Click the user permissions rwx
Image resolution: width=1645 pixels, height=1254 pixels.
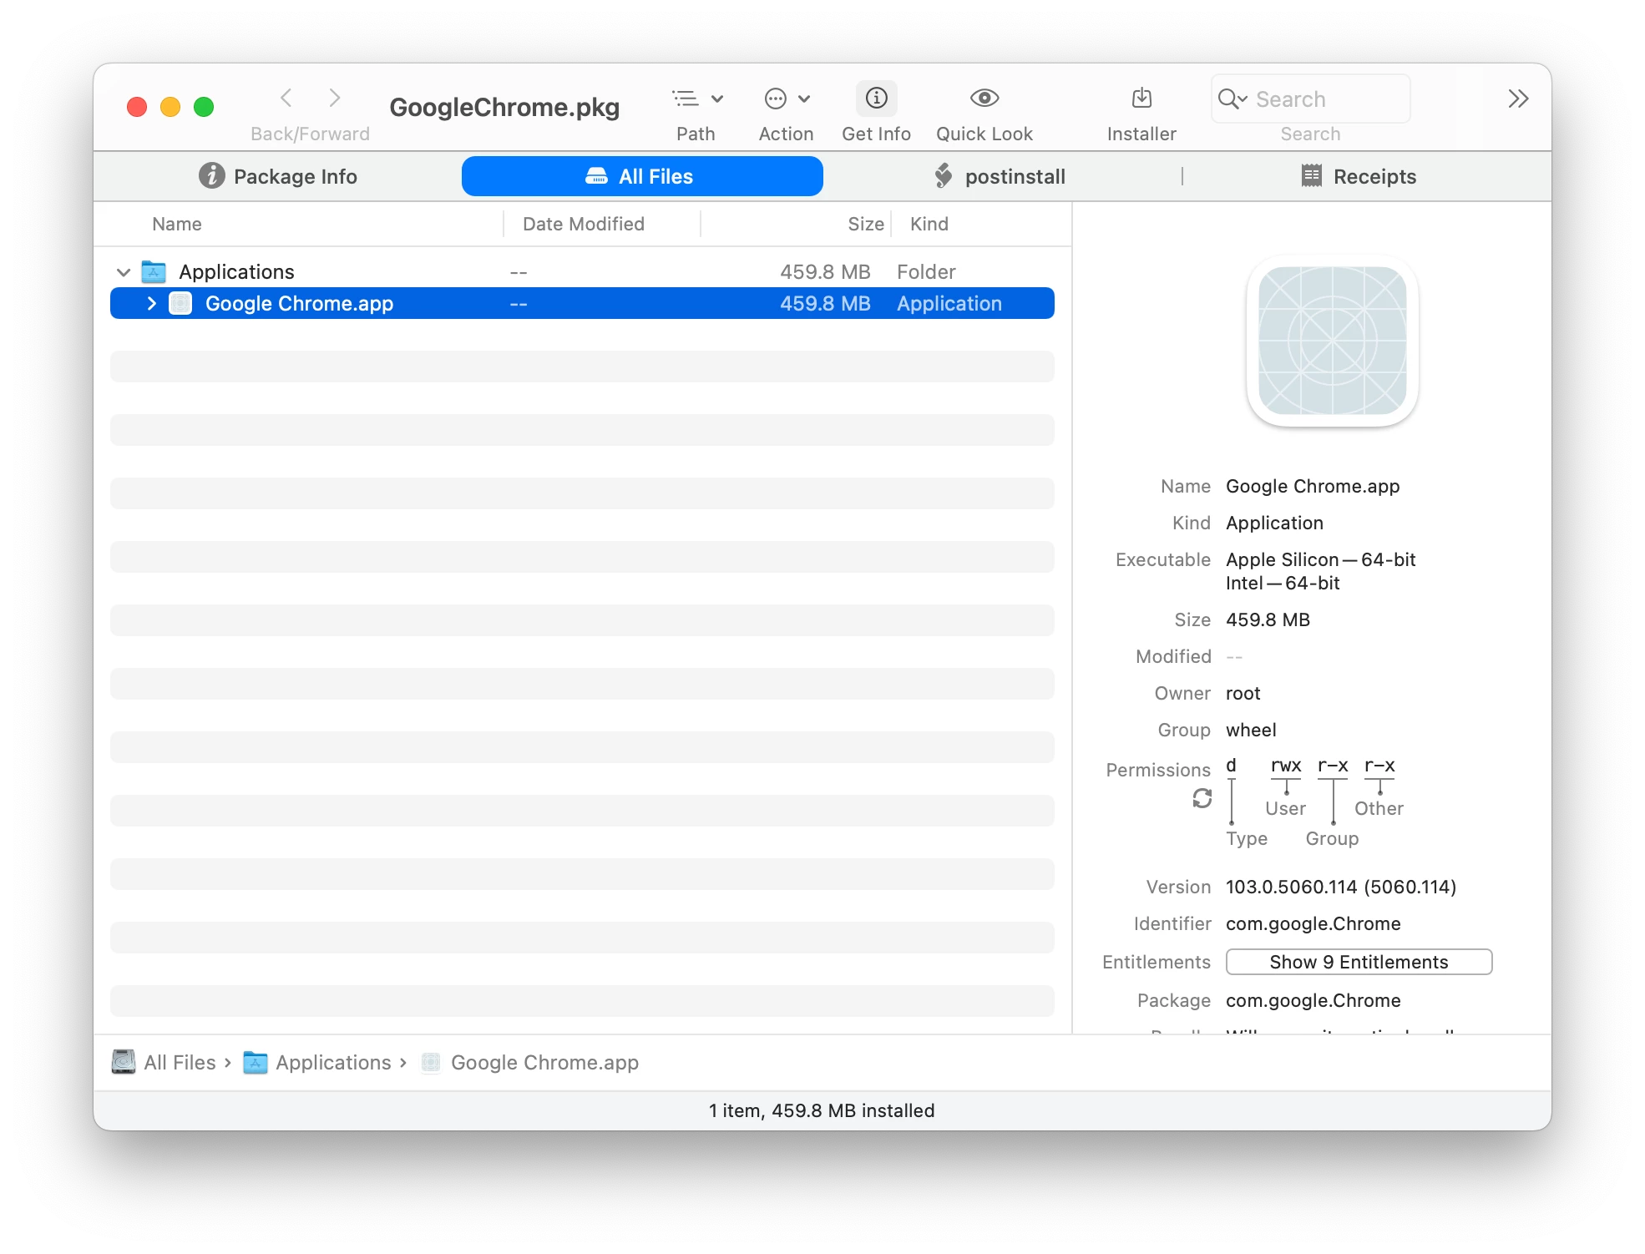tap(1286, 766)
